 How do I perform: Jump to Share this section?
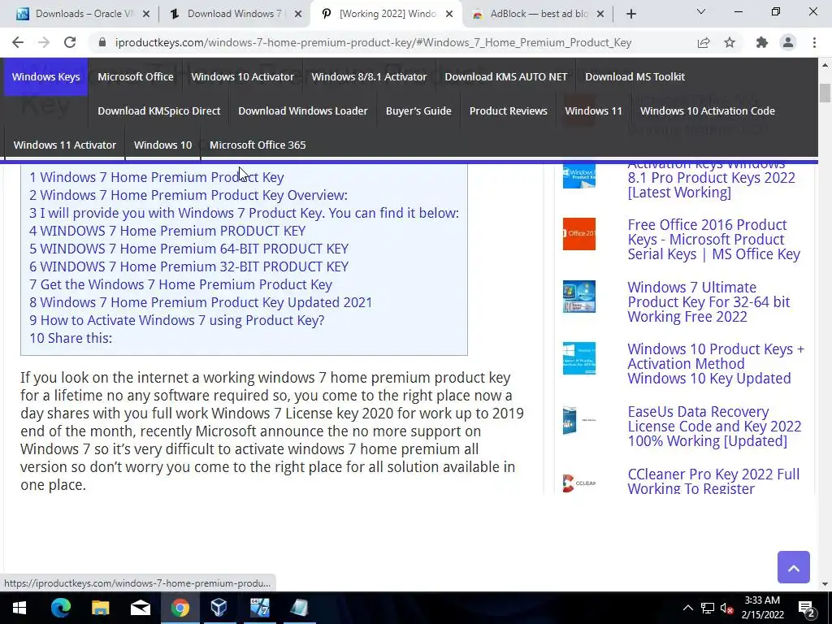click(x=71, y=338)
